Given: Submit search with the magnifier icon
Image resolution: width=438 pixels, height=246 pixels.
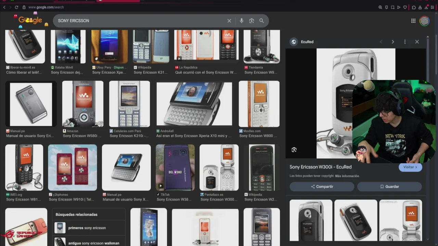Looking at the screenshot, I should (x=261, y=21).
